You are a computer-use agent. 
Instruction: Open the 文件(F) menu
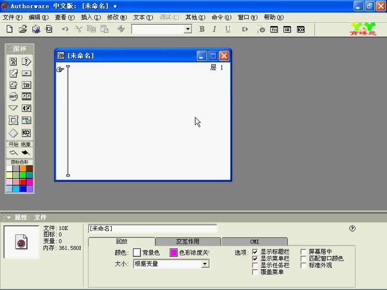[13, 17]
